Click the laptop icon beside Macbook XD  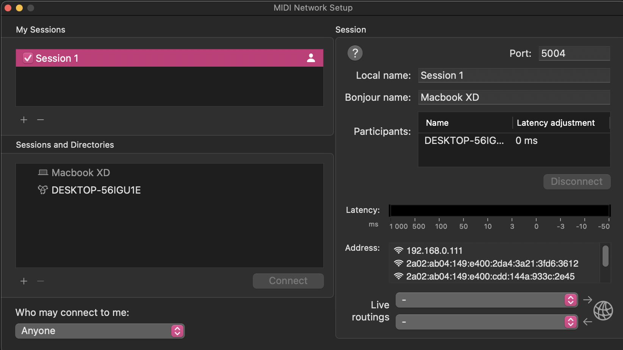(x=43, y=173)
